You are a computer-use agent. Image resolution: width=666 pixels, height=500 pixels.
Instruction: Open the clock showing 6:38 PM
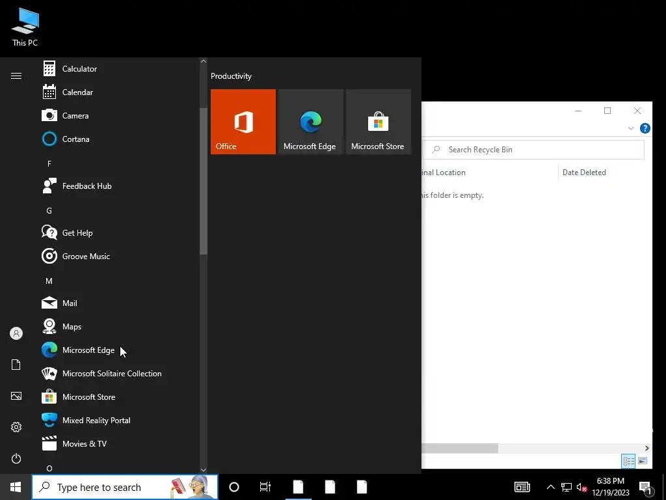pos(611,487)
